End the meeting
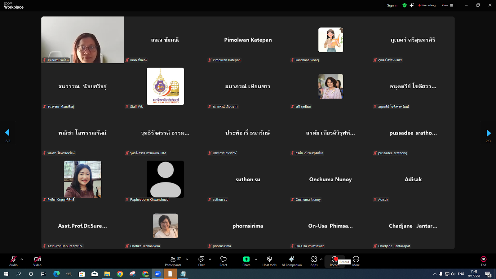 click(483, 261)
